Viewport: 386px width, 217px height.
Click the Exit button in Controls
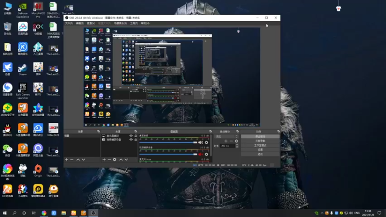coord(260,154)
